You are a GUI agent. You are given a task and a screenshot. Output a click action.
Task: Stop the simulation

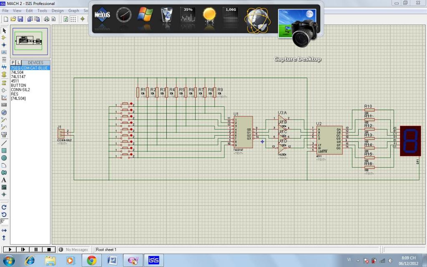tap(49, 249)
